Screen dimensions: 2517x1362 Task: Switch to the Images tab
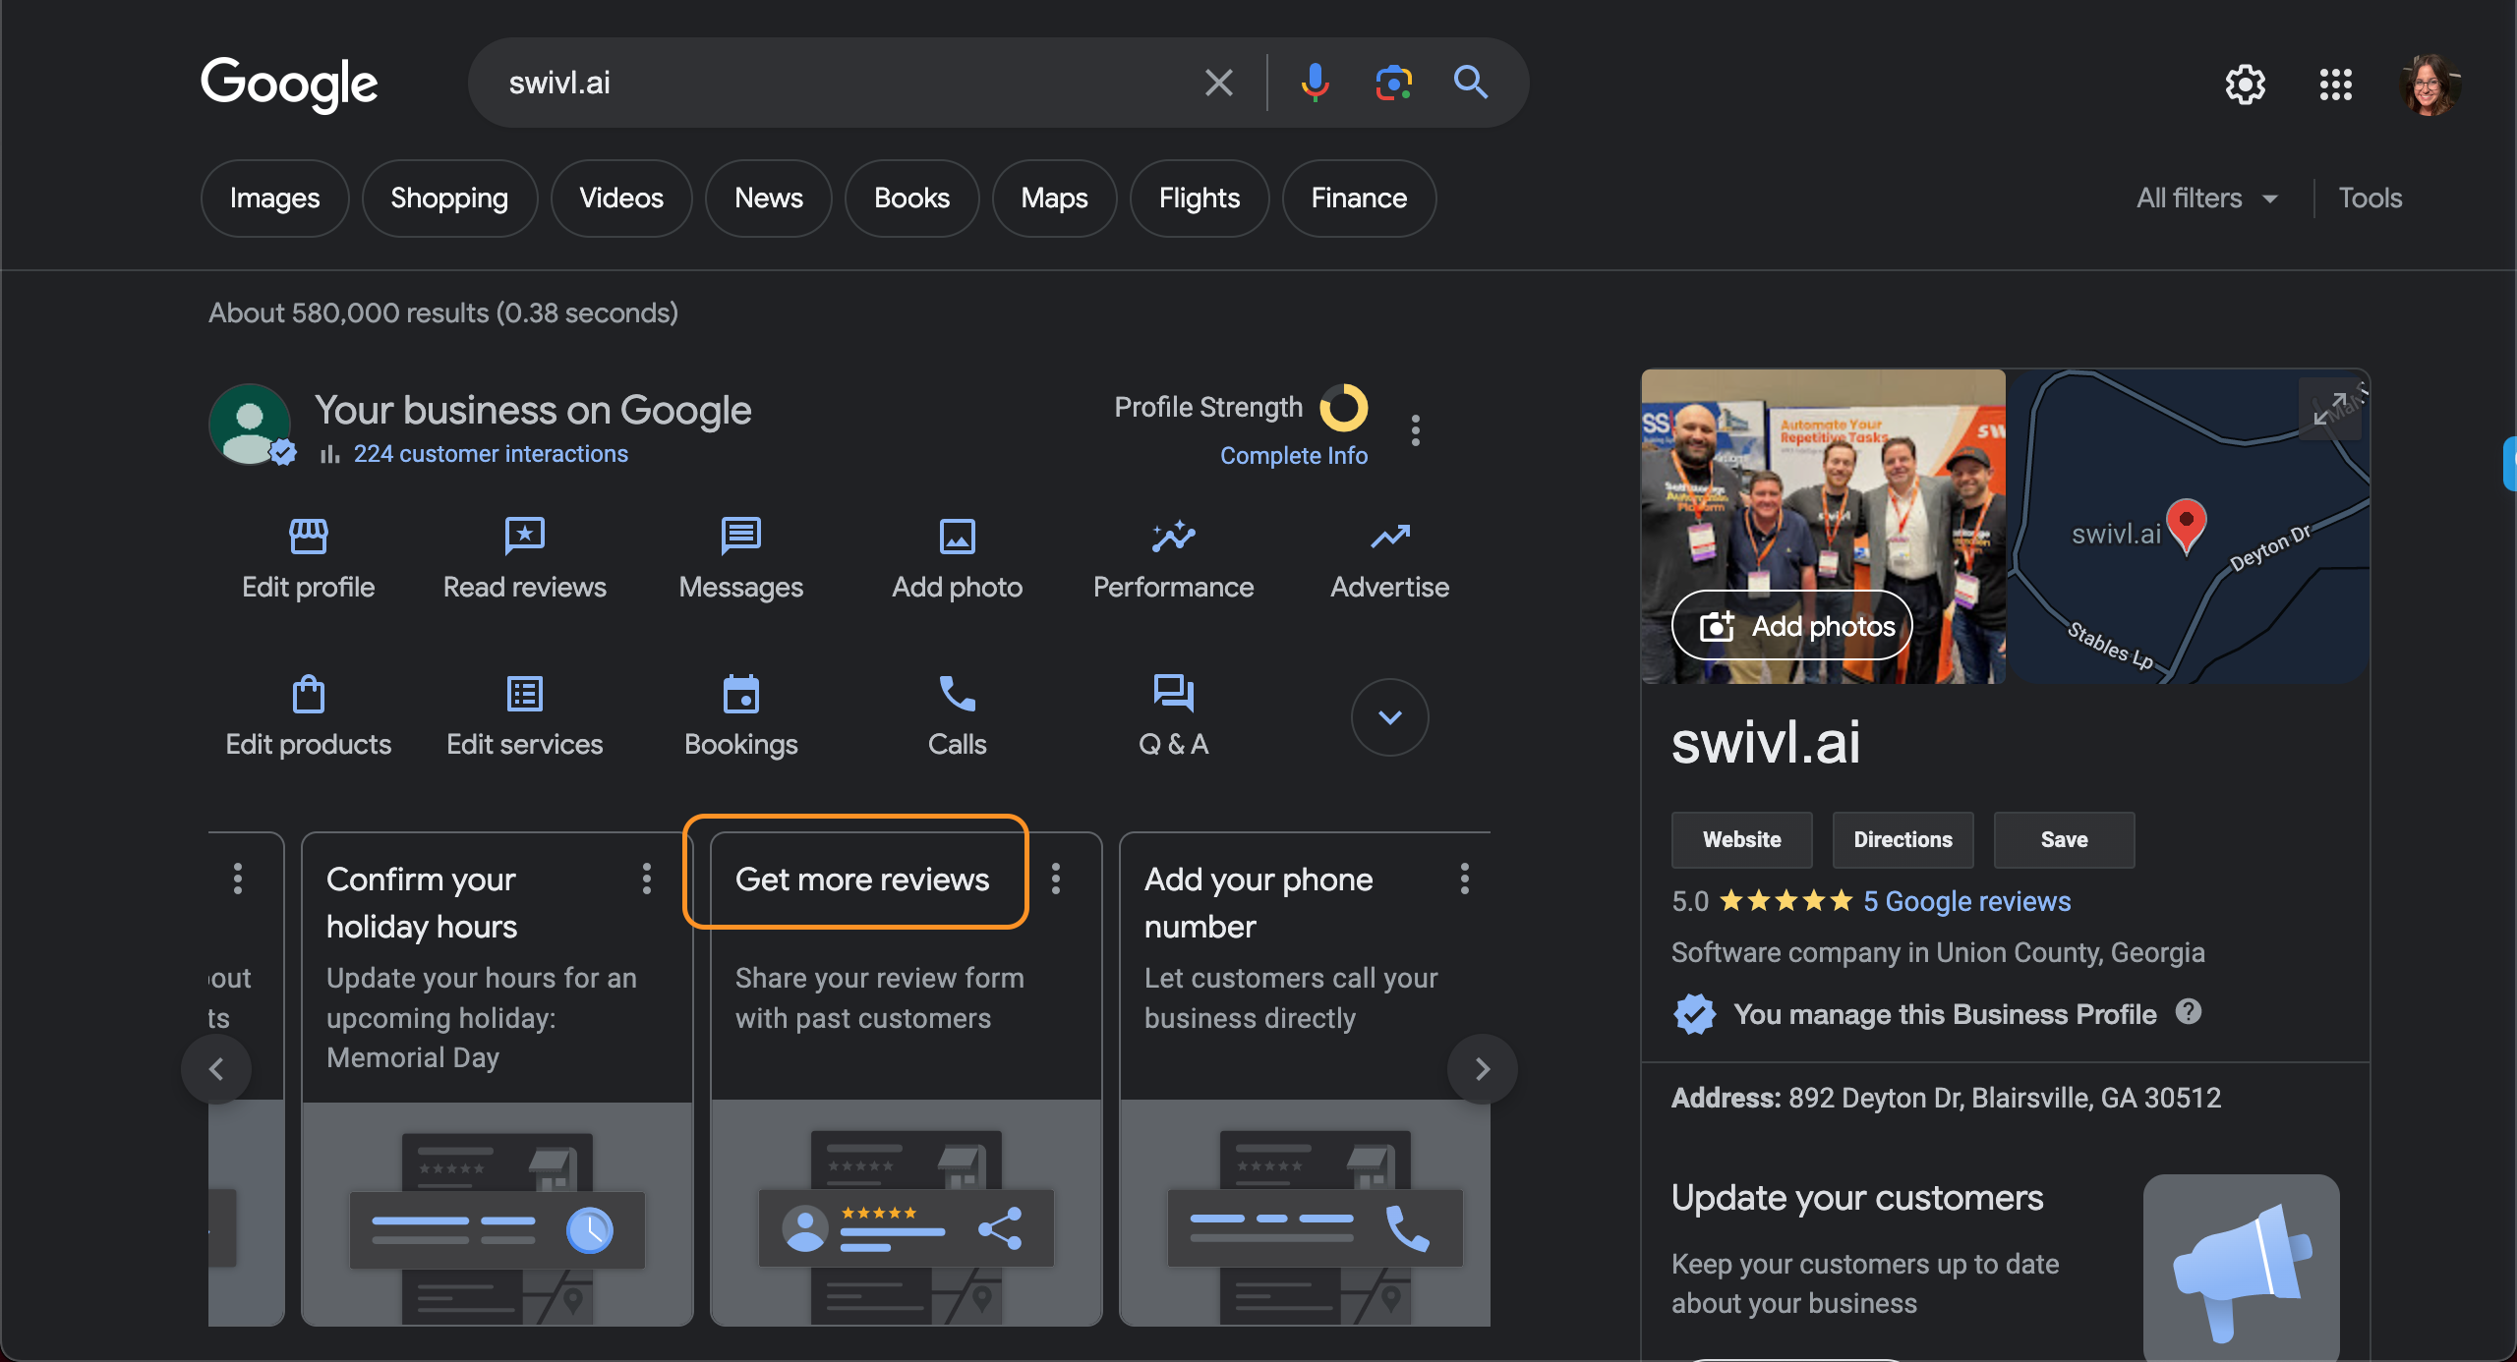point(274,199)
